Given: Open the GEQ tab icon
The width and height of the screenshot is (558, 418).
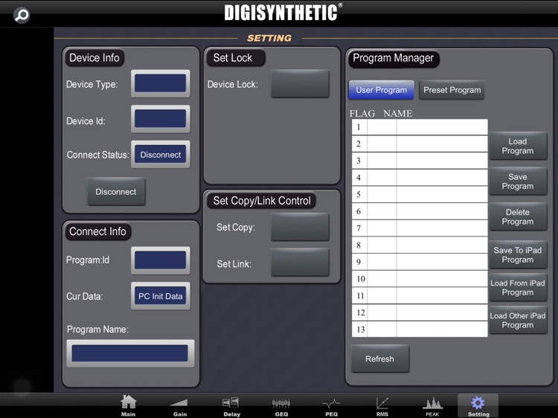Looking at the screenshot, I should [281, 406].
